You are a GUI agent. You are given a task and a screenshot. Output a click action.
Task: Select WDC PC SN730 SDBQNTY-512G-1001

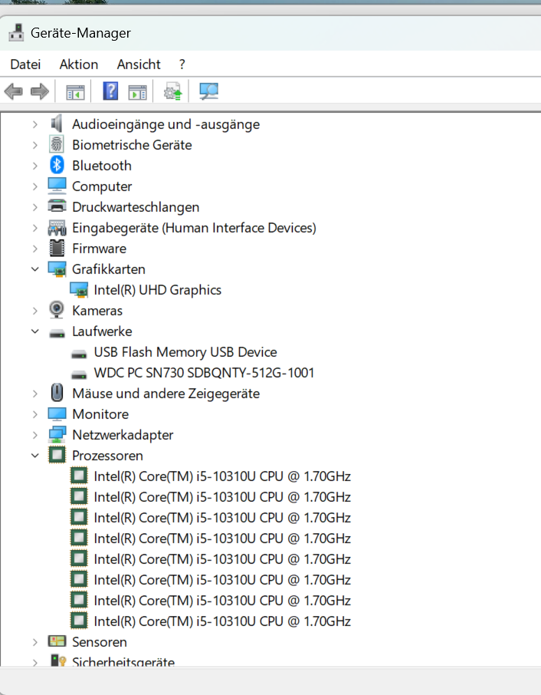pyautogui.click(x=204, y=373)
